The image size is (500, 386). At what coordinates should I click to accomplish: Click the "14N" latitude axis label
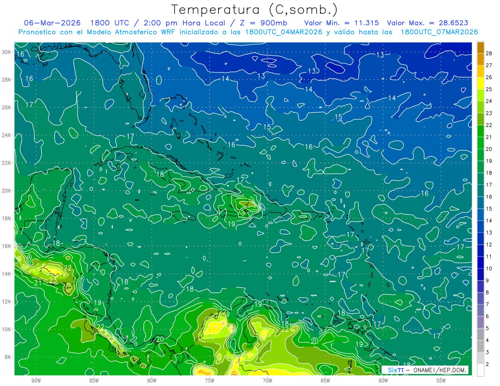(x=7, y=274)
